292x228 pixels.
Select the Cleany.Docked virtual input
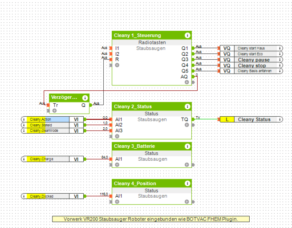(53, 196)
